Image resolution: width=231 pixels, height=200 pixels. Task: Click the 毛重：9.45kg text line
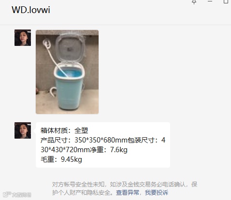61,159
